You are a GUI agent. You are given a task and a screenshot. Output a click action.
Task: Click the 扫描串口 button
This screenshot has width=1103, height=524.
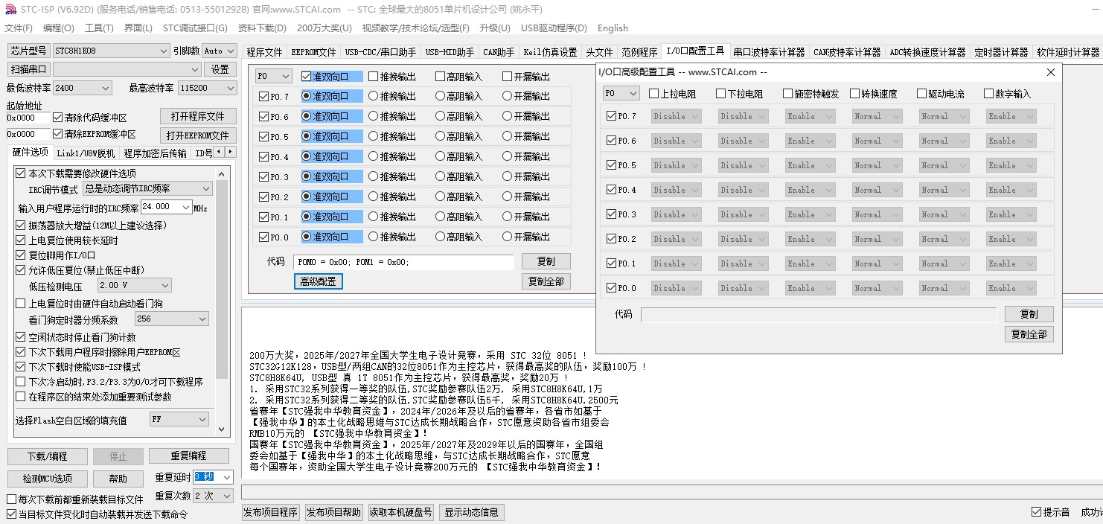point(29,69)
